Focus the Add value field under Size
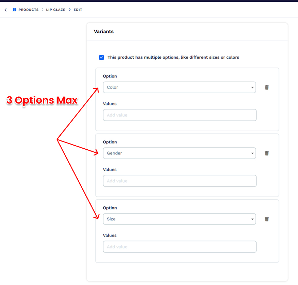298x285 pixels. pos(179,247)
